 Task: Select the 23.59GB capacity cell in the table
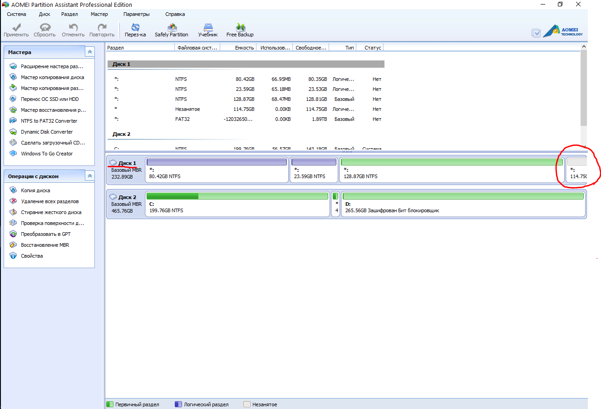point(245,89)
